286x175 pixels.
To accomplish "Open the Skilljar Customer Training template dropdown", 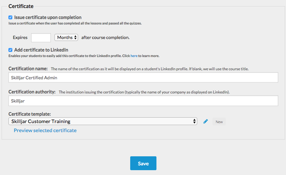I will pyautogui.click(x=103, y=121).
